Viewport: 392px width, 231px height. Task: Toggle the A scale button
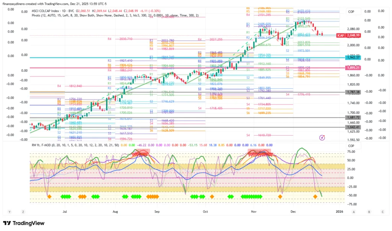(x=354, y=211)
